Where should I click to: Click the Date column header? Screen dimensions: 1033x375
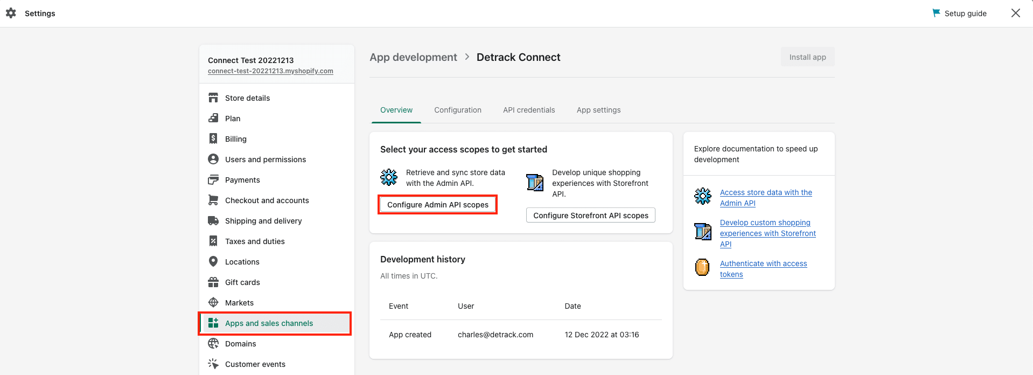click(x=573, y=306)
